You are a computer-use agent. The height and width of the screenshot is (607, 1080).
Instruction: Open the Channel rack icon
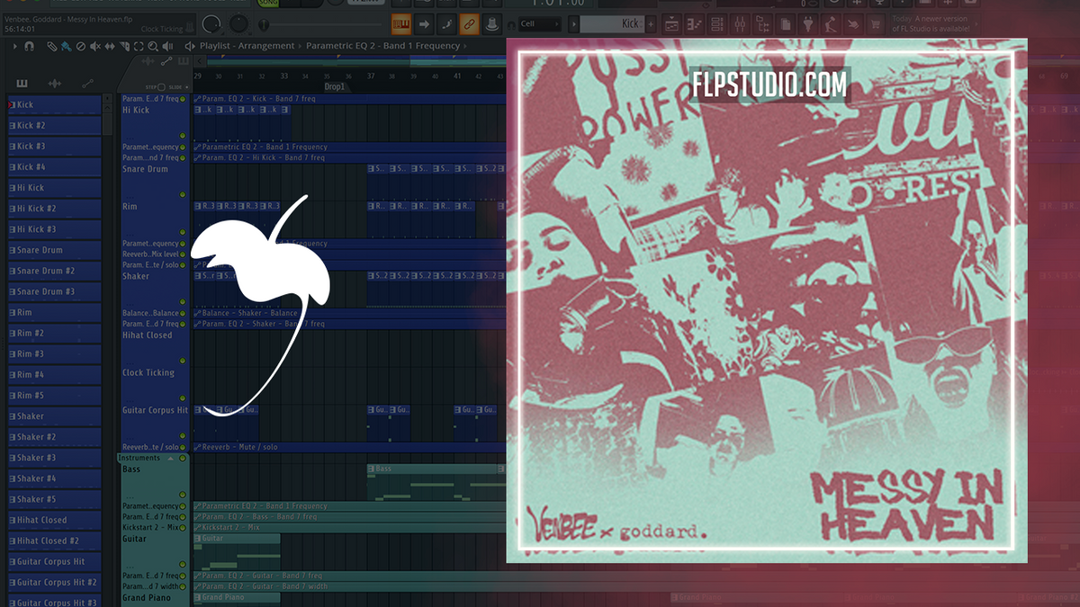pos(716,23)
